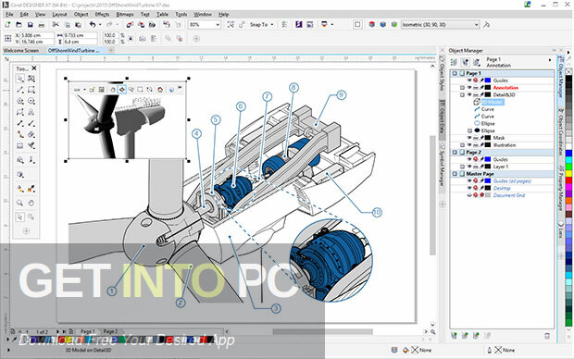Select the Zoom magnifier tool in the toolbox

pos(20,203)
